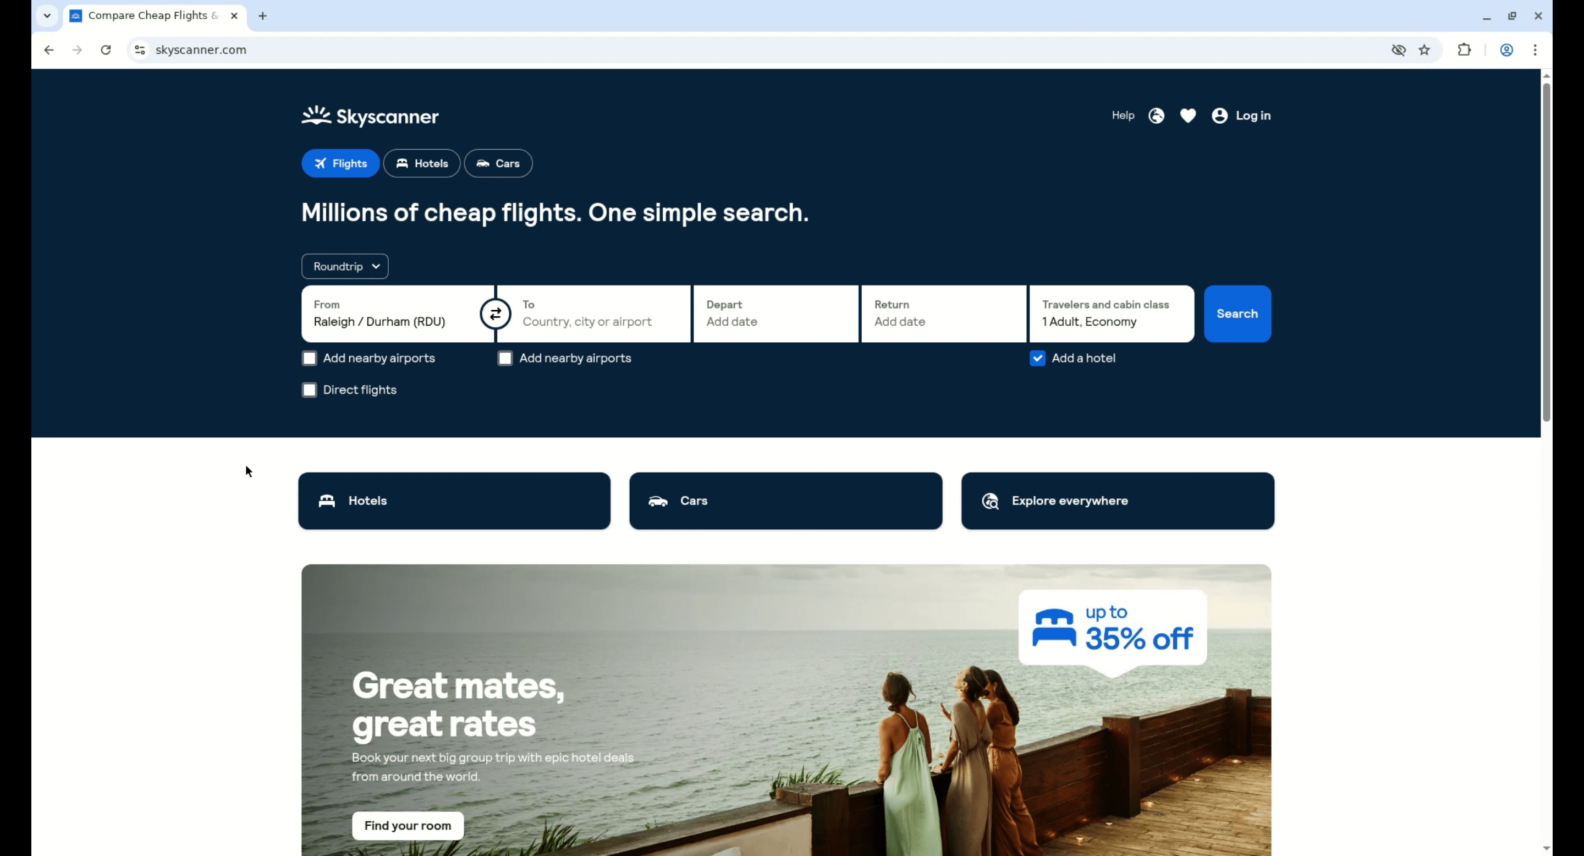Swap origin and destination with the arrows icon
The image size is (1584, 856).
tap(495, 314)
